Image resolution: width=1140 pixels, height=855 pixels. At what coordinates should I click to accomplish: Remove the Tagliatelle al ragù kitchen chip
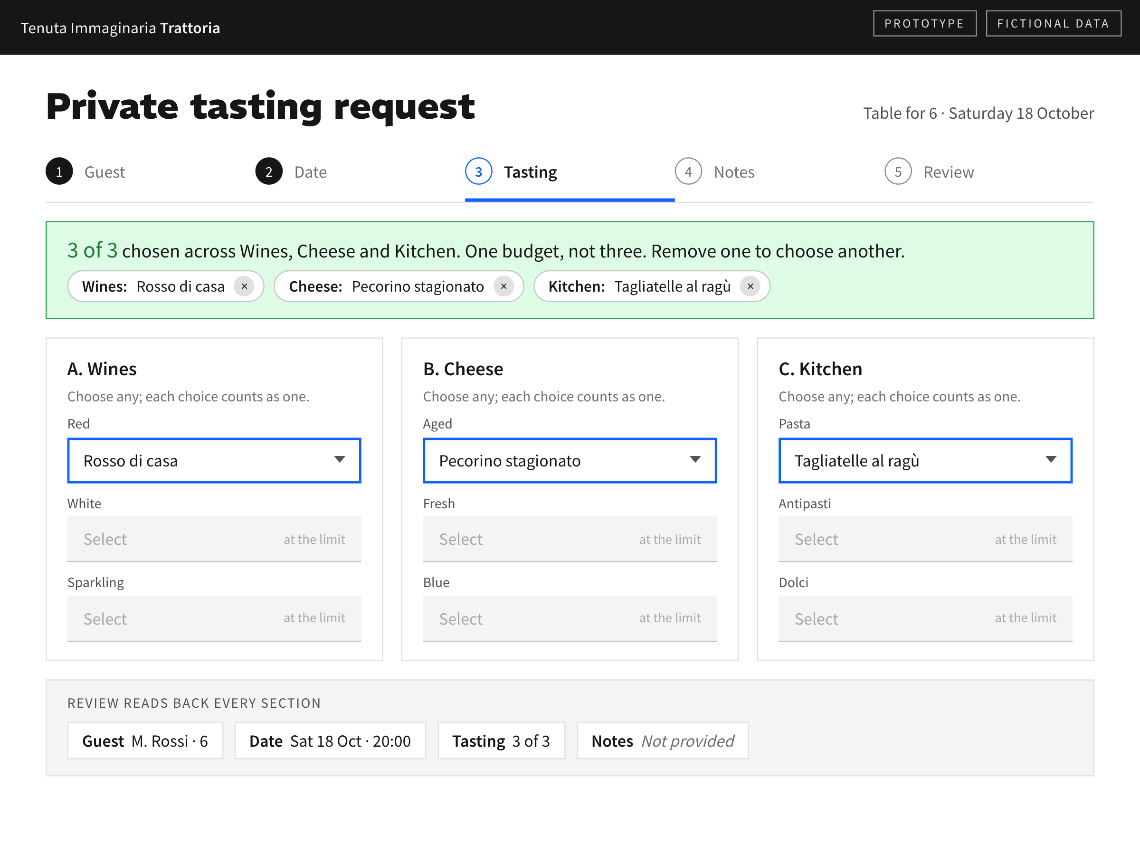click(750, 286)
